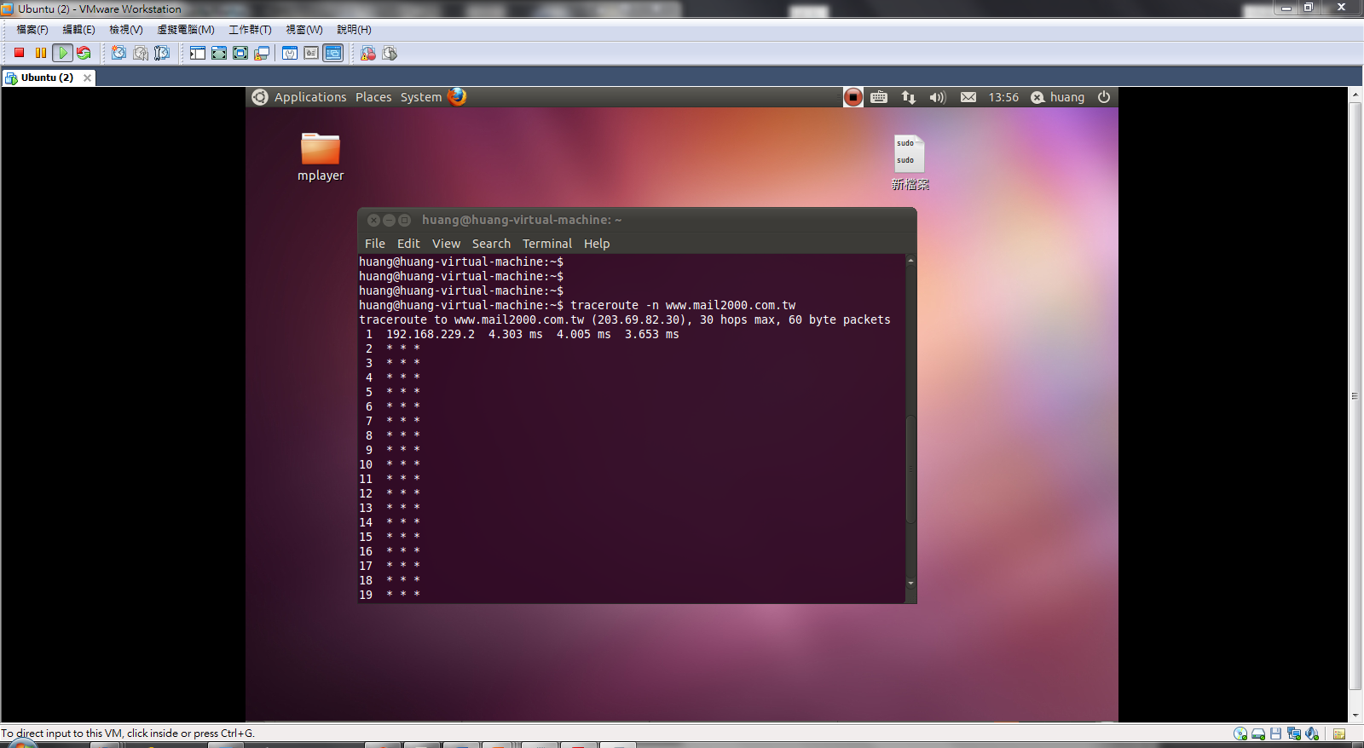The width and height of the screenshot is (1364, 748).
Task: Enter full screen mode icon
Action: point(240,53)
